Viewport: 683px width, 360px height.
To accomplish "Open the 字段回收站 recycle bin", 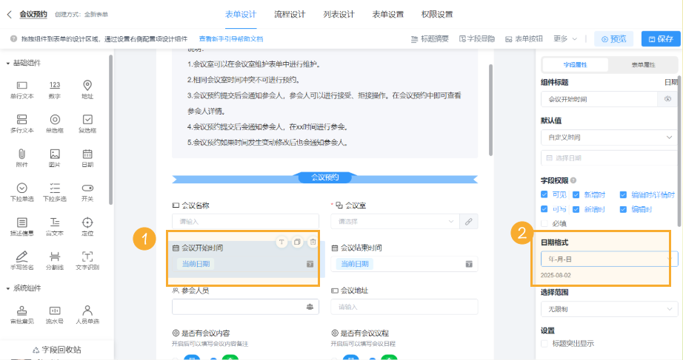I will 56,350.
